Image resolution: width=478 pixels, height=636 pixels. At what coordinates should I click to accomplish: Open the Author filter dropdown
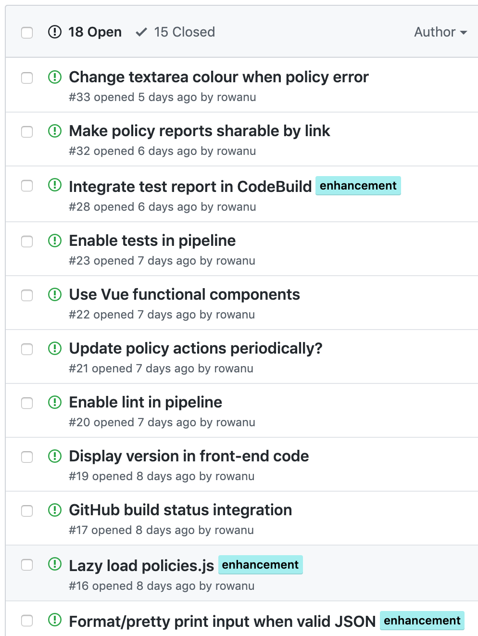coord(440,32)
